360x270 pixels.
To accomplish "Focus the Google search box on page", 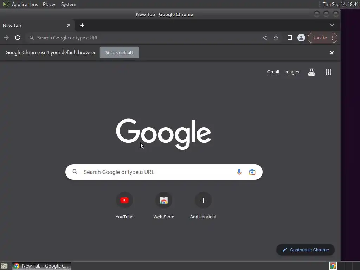I will pos(164,172).
